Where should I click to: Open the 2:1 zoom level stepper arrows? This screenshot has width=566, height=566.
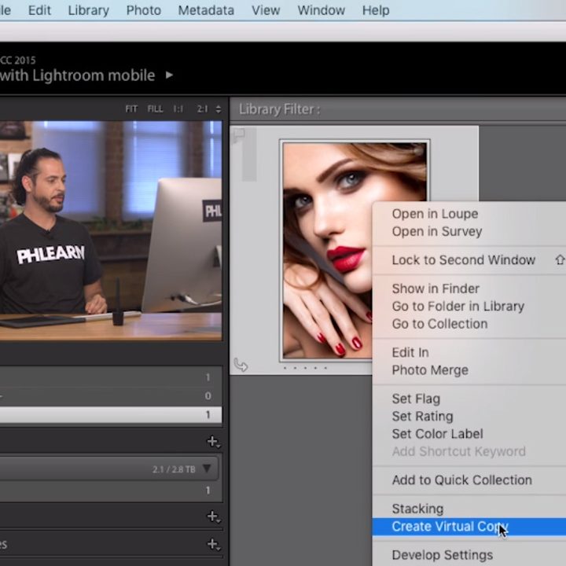coord(218,109)
